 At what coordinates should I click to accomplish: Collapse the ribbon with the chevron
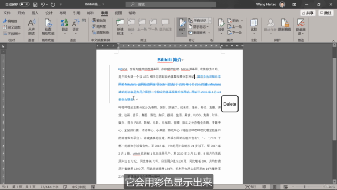pyautogui.click(x=333, y=40)
